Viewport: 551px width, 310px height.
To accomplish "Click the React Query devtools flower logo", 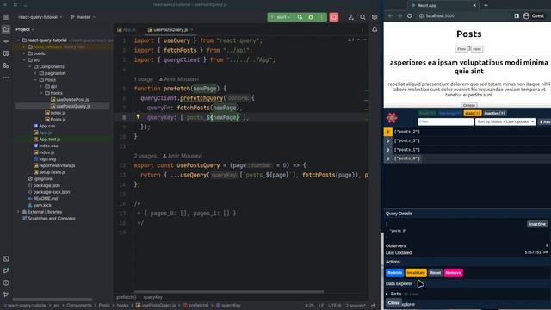I will pos(392,118).
